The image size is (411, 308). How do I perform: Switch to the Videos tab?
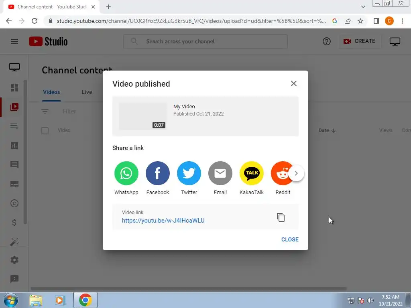pos(51,92)
